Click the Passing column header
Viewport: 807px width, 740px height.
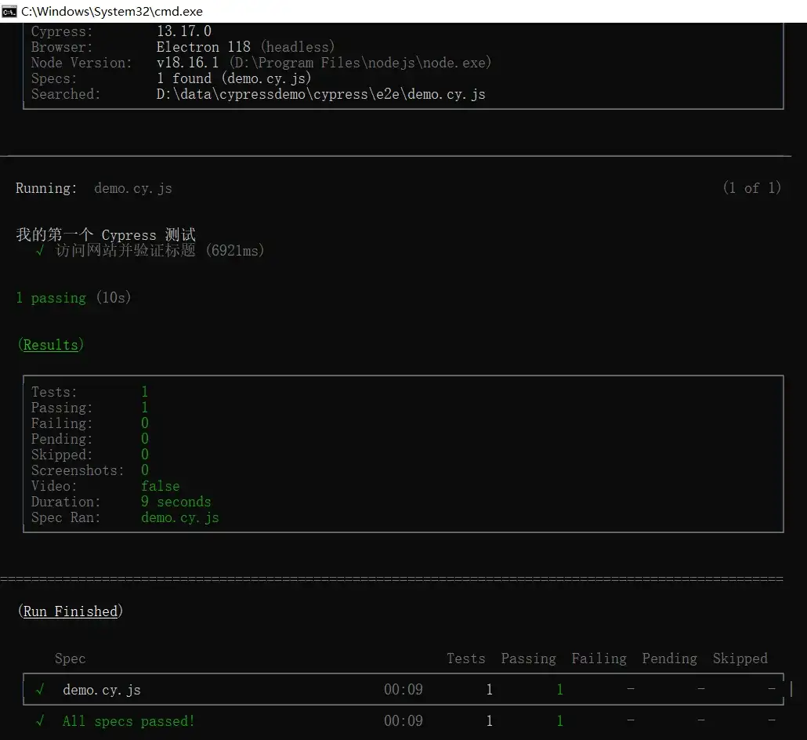529,658
